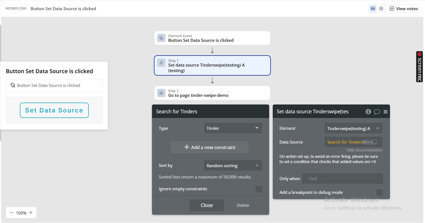Screen dimensions: 425x223
Task: Open the info icon in Set data source panel
Action: coord(368,111)
